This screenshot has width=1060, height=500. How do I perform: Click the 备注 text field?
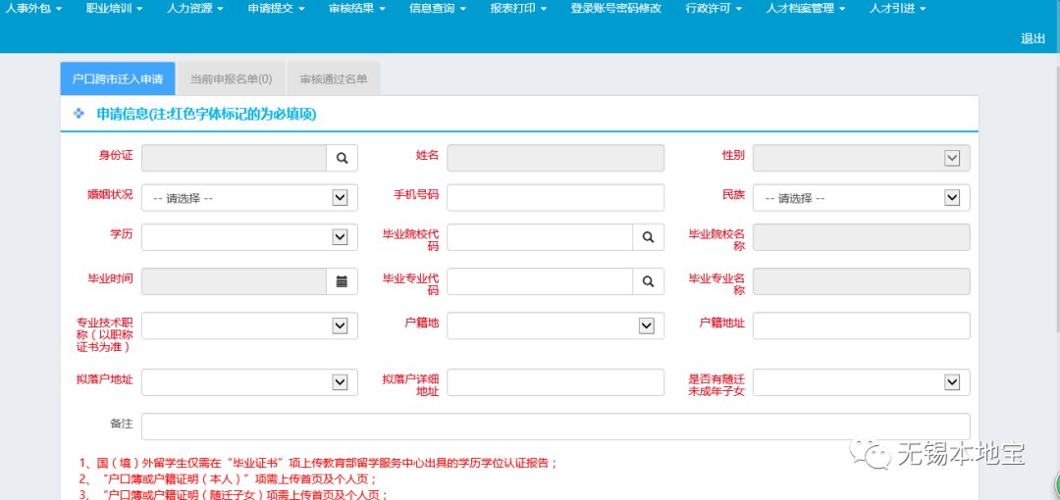pos(555,426)
